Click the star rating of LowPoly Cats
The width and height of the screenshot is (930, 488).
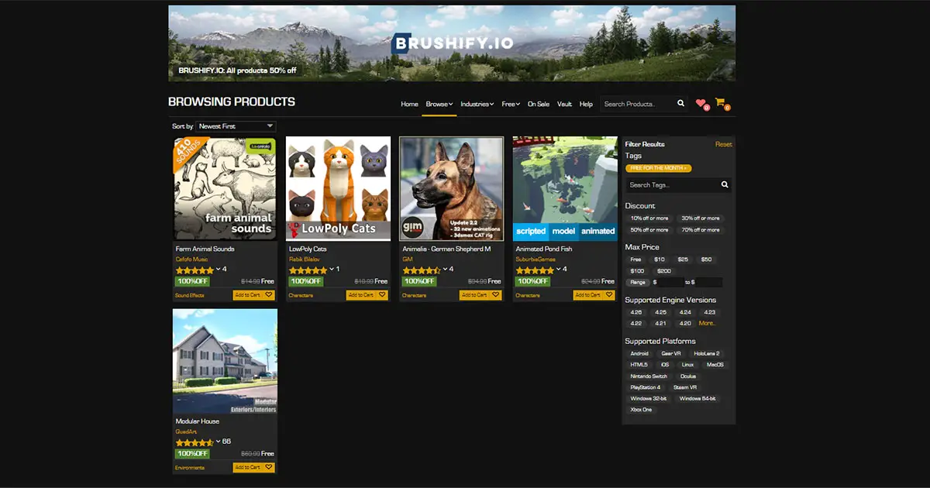click(308, 270)
